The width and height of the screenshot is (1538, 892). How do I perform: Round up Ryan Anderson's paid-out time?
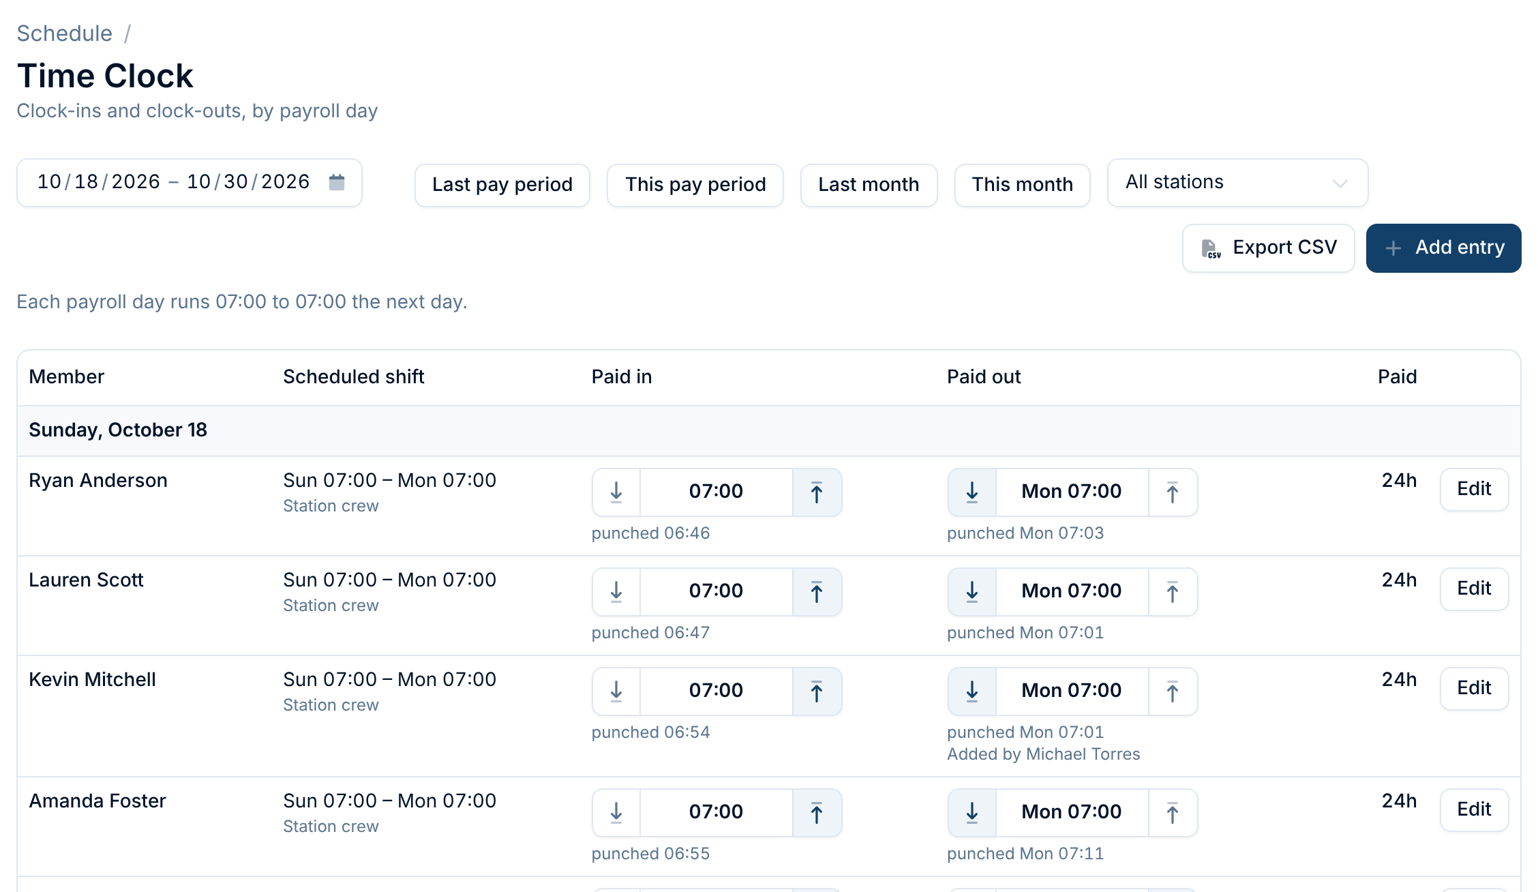[x=1173, y=492]
